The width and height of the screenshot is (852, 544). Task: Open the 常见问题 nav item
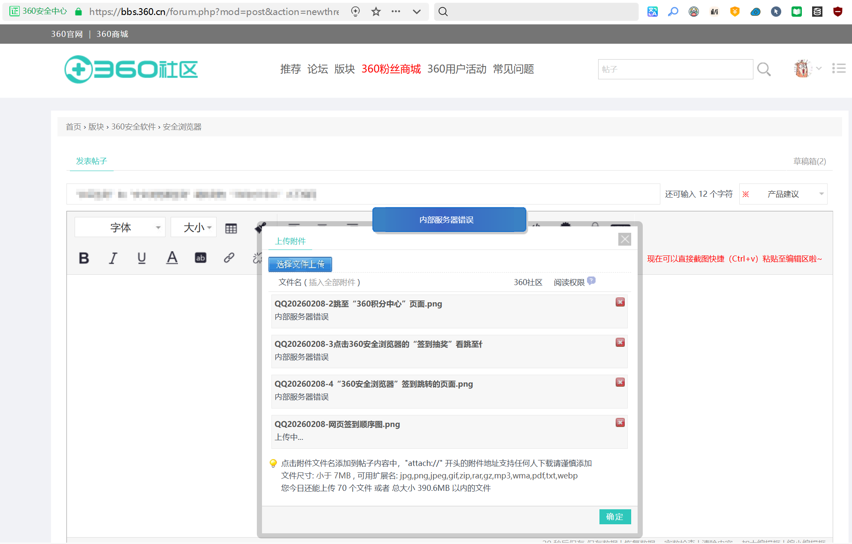point(513,69)
